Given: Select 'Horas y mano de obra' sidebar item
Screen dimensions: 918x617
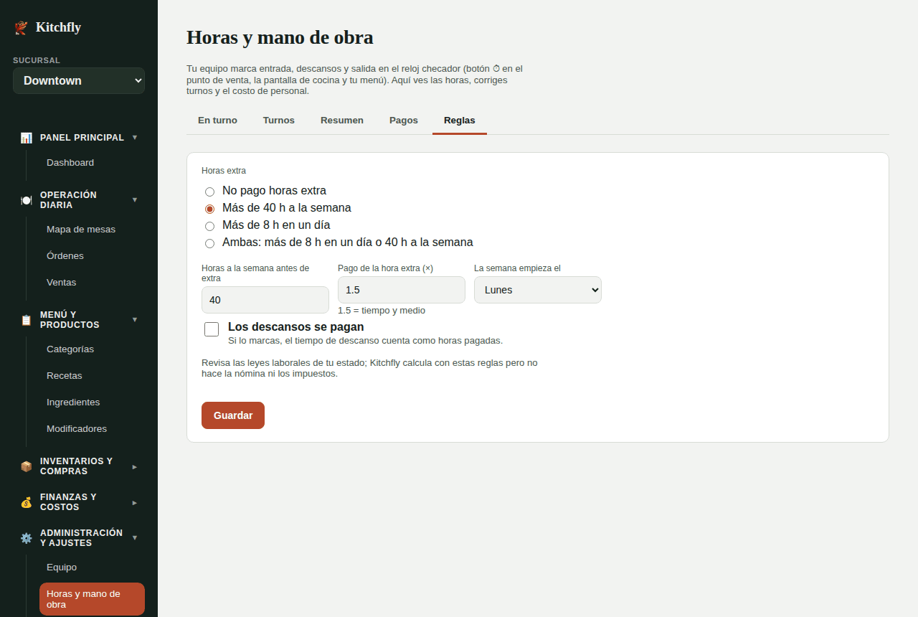Looking at the screenshot, I should tap(92, 599).
